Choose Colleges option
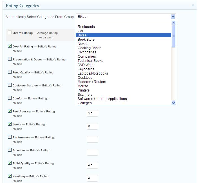Image resolution: width=201 pixels, height=183 pixels. 124,103
